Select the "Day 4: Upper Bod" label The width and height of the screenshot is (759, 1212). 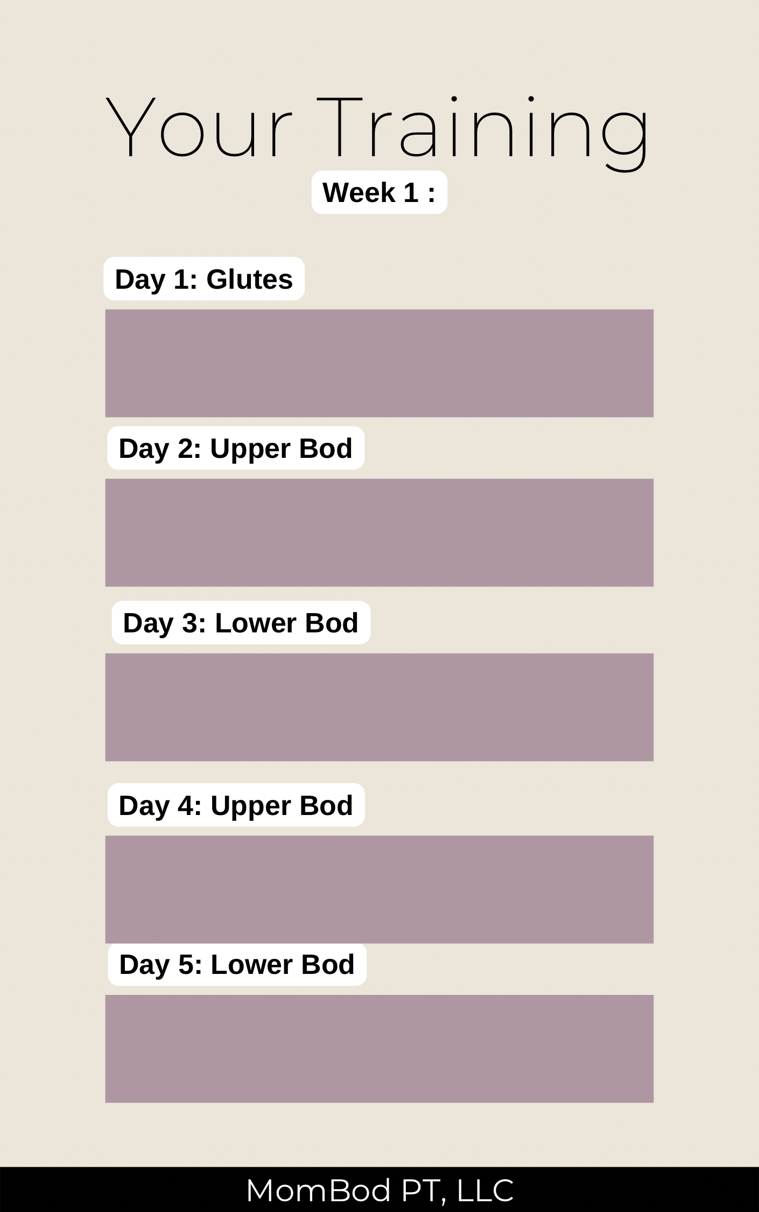point(236,805)
